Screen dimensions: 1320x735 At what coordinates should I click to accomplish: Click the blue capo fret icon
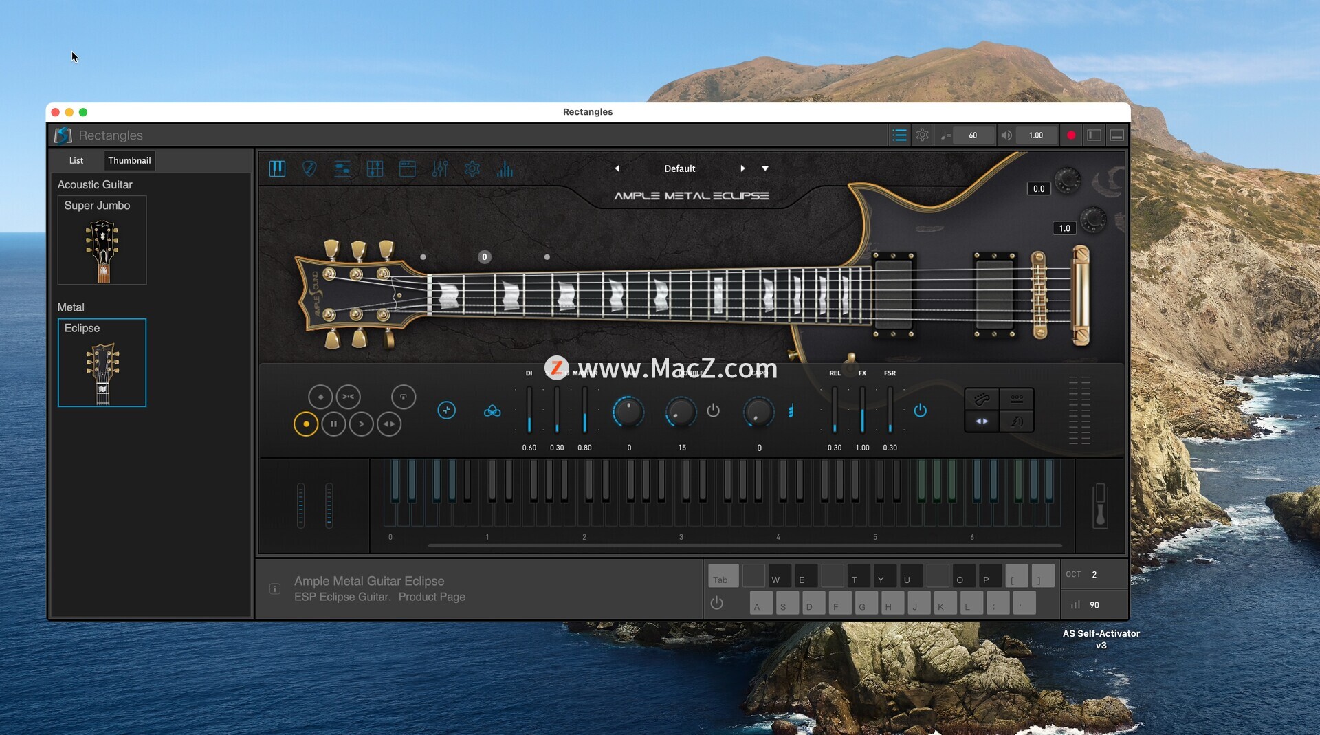[x=791, y=411]
